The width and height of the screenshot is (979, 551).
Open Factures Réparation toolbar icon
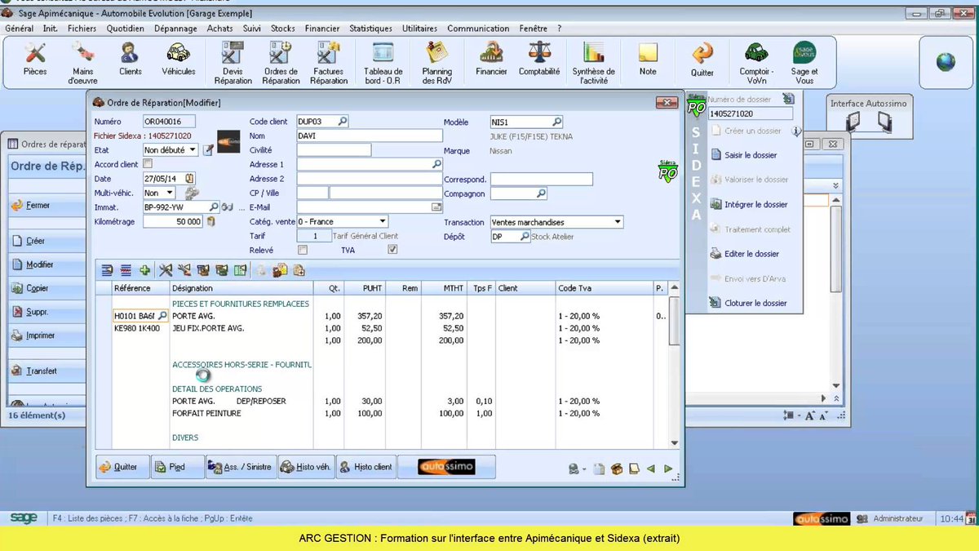point(329,63)
